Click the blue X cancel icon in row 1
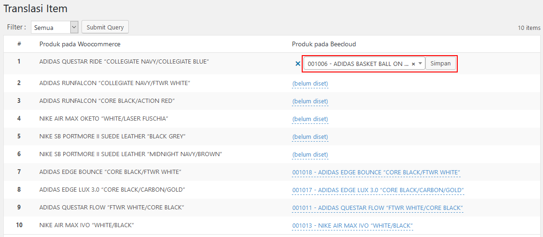The height and width of the screenshot is (237, 543). click(x=298, y=64)
